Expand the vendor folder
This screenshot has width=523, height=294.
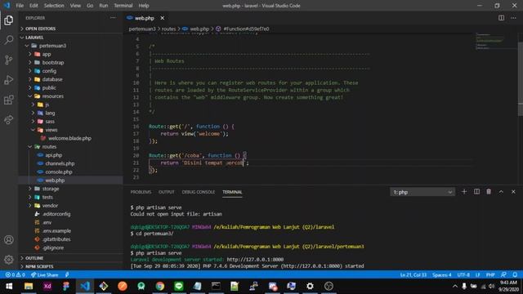[71, 205]
